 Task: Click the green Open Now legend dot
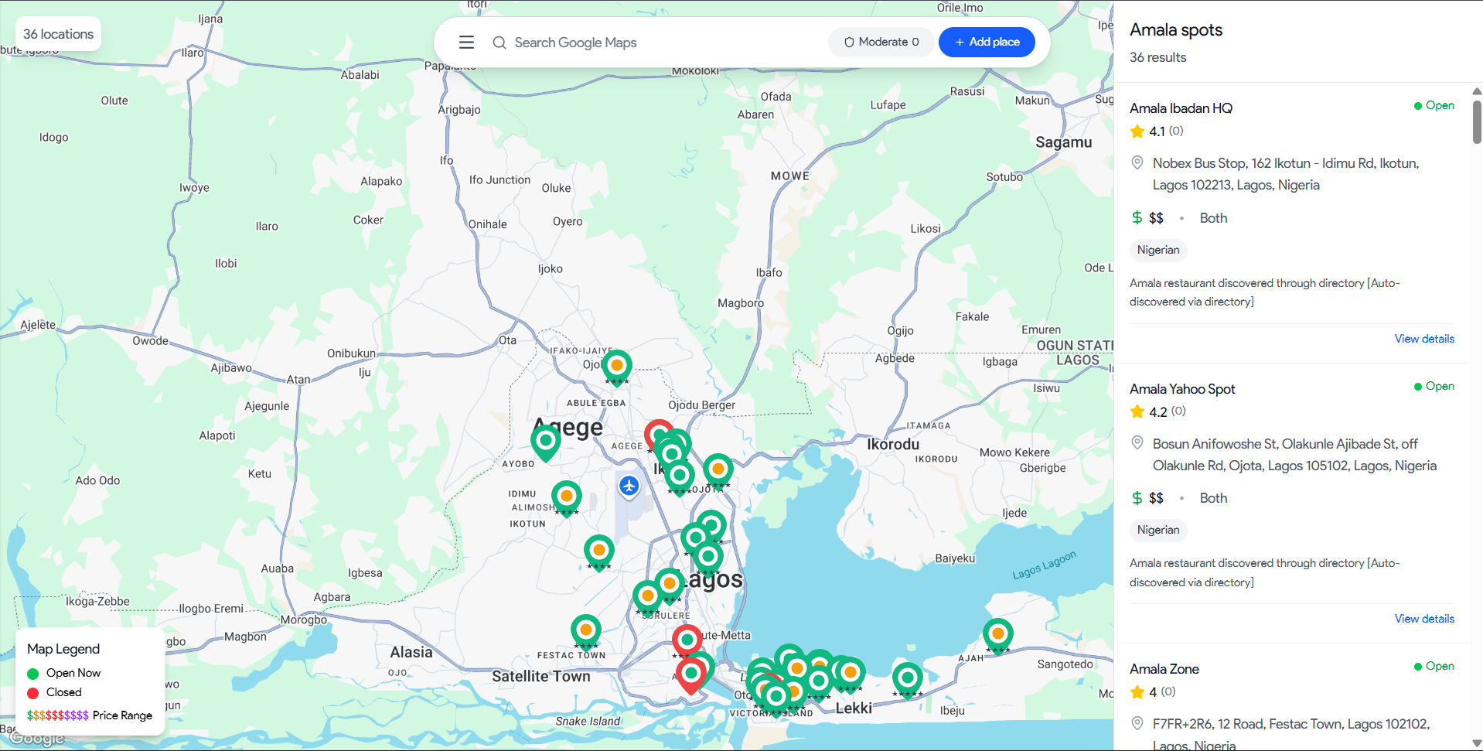[x=33, y=674]
